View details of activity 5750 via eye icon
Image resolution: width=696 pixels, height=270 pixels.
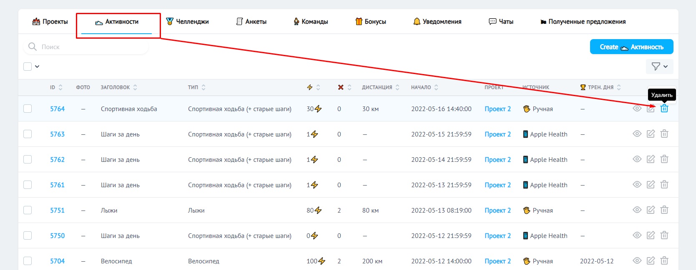tap(637, 235)
